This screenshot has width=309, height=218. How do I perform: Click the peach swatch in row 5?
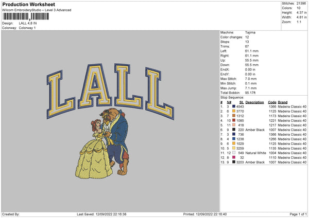[234, 125]
